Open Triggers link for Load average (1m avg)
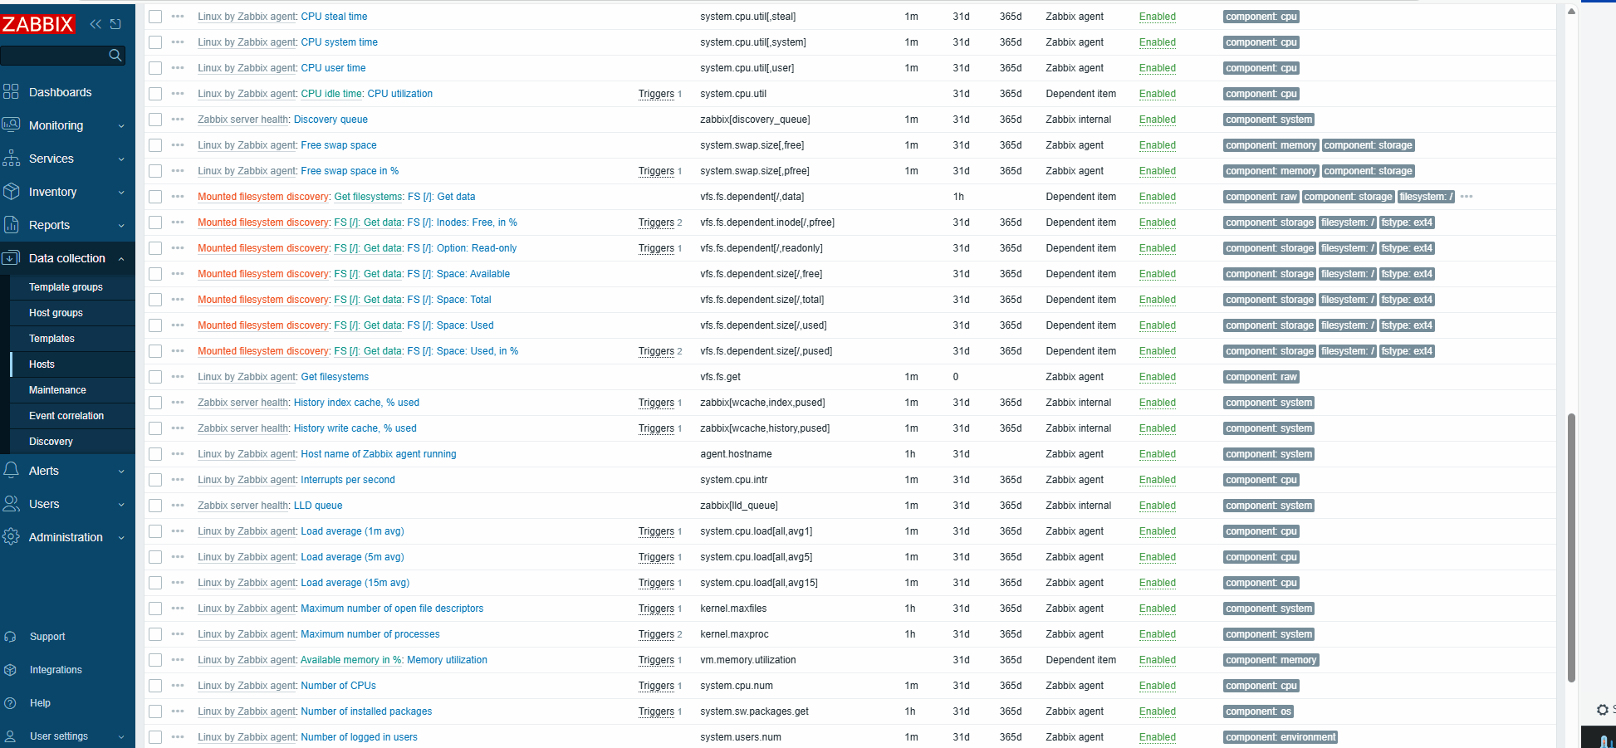This screenshot has width=1616, height=748. [x=656, y=531]
